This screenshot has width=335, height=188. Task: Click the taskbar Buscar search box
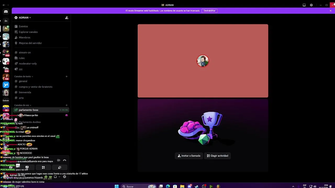point(139,186)
